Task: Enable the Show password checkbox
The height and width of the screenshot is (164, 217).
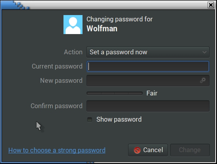Action: [90, 120]
